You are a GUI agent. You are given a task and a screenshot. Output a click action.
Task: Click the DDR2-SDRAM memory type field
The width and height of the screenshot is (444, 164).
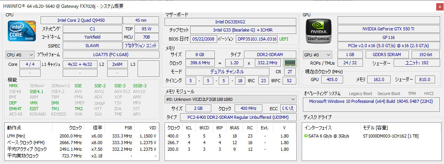coord(270,55)
